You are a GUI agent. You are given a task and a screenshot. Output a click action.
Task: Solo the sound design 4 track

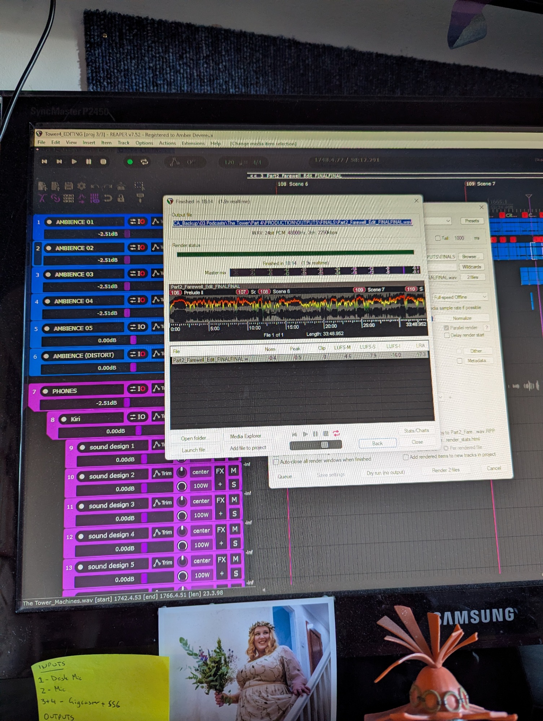(235, 543)
